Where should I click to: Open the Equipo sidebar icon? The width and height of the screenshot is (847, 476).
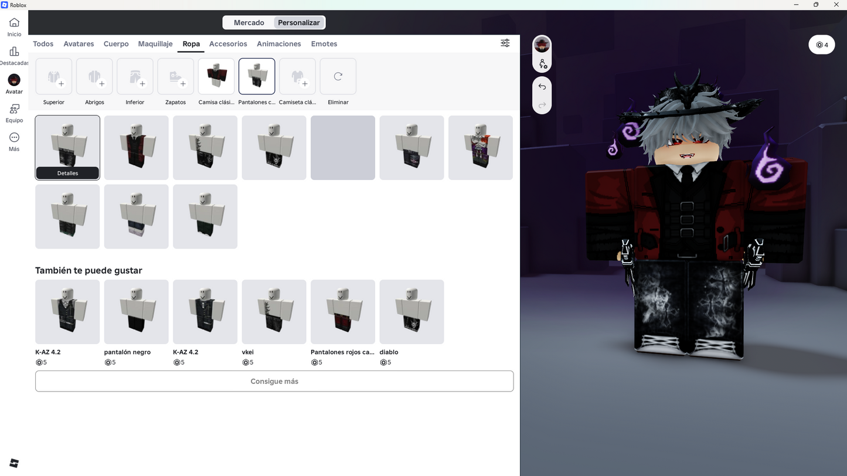(x=14, y=109)
